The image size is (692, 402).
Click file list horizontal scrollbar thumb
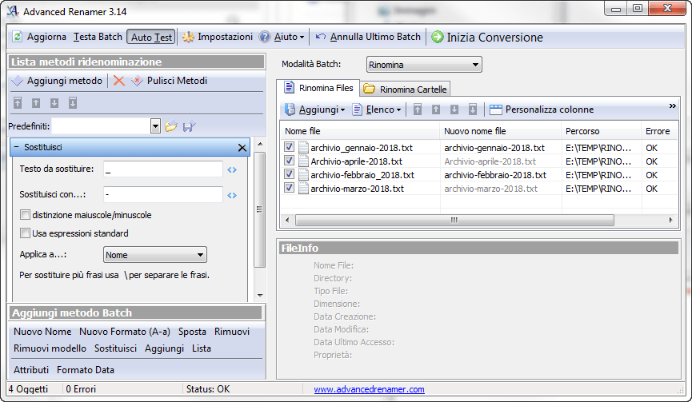coord(454,220)
